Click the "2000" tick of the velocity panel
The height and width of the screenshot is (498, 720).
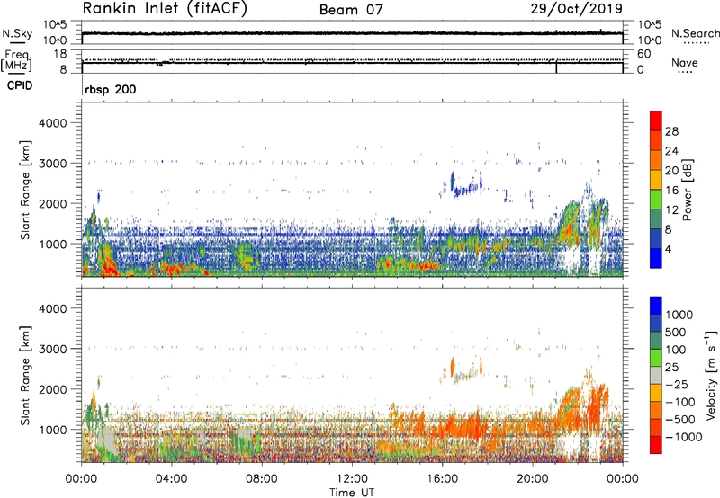[52, 389]
